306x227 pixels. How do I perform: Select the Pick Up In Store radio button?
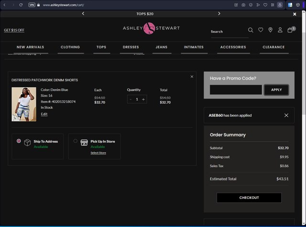coord(76,141)
